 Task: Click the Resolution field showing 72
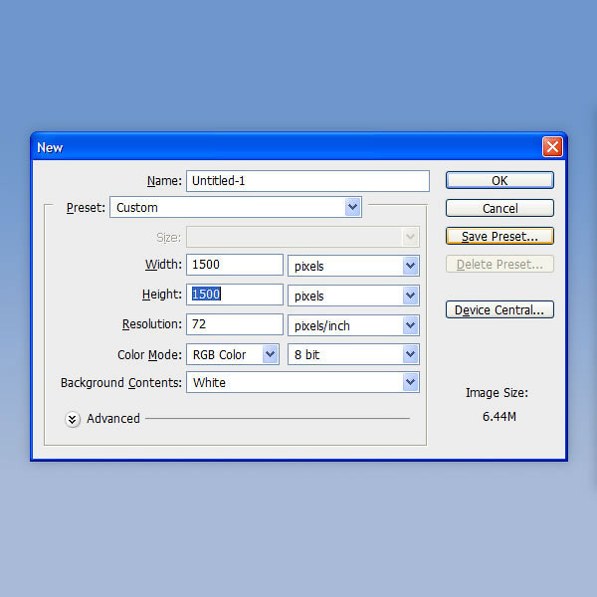235,324
